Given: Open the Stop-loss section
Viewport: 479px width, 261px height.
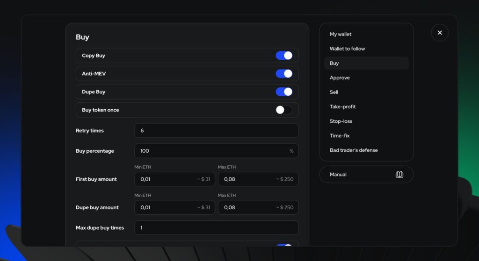Looking at the screenshot, I should pyautogui.click(x=341, y=121).
